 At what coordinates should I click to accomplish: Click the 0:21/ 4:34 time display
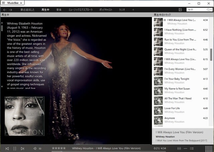tap(160, 148)
